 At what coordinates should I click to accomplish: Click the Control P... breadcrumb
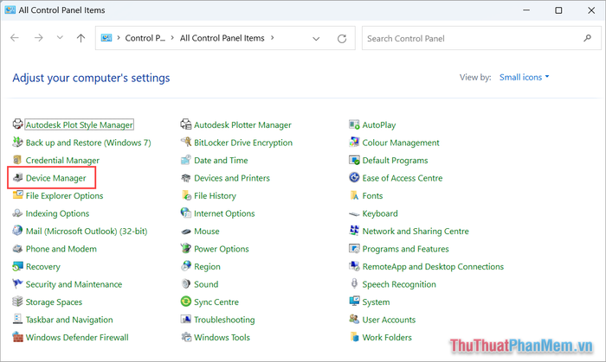pos(145,38)
